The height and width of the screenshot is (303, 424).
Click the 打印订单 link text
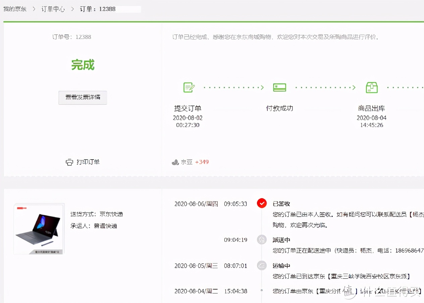(88, 162)
